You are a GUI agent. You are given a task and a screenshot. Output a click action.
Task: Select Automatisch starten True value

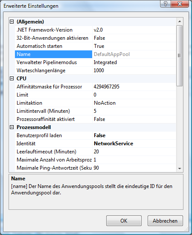pos(134,46)
